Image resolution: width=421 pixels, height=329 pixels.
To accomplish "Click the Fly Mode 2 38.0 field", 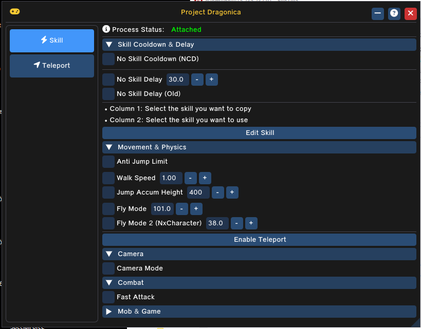I will [x=217, y=223].
